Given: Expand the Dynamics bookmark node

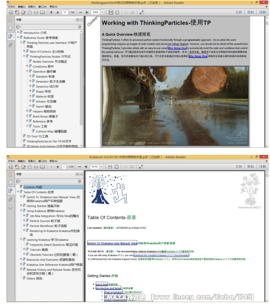Looking at the screenshot, I should (30, 86).
